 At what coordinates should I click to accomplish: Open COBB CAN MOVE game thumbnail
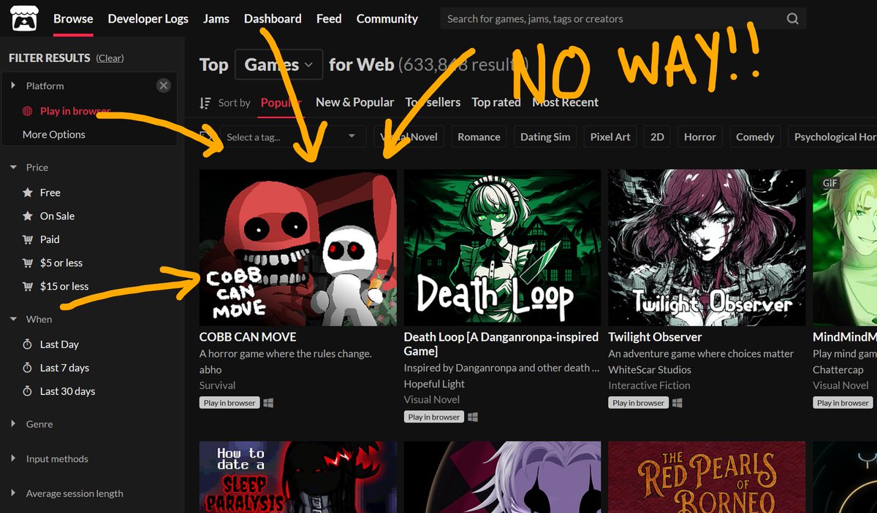tap(298, 247)
